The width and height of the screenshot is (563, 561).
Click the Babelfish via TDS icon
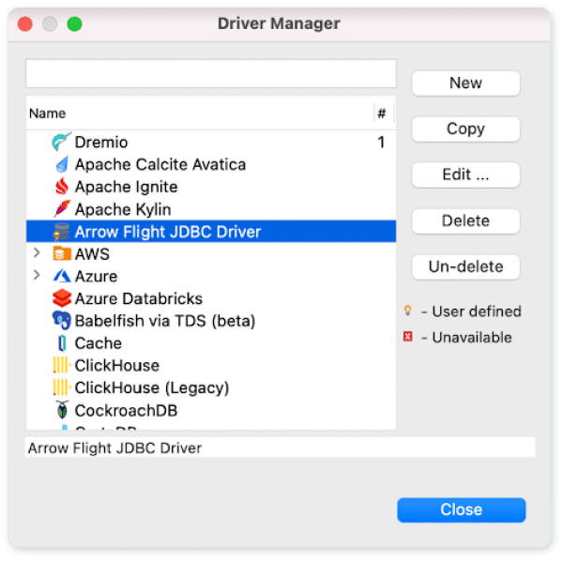62,321
